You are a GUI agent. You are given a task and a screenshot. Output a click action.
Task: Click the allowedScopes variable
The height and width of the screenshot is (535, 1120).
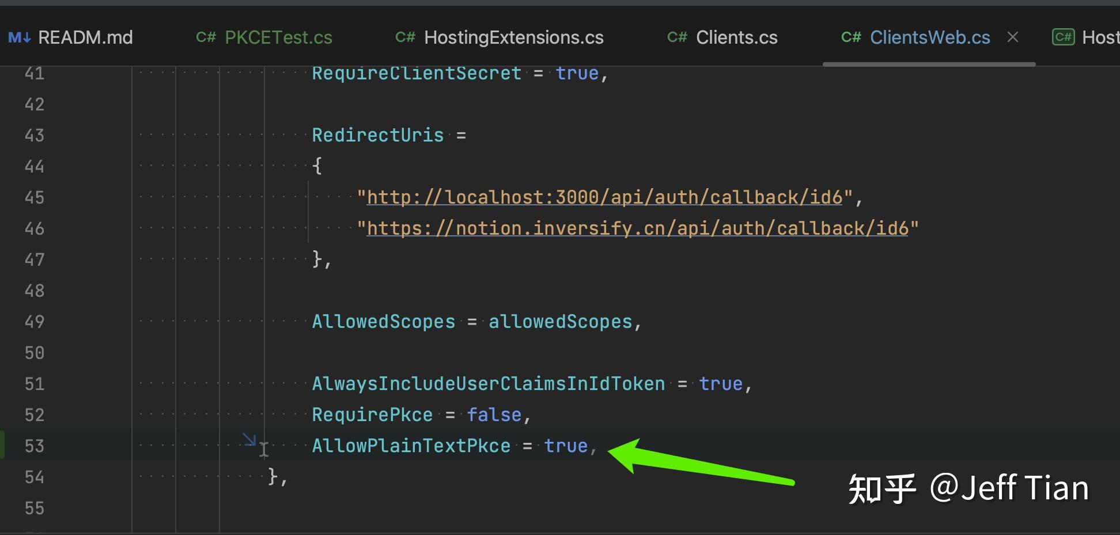pos(561,322)
